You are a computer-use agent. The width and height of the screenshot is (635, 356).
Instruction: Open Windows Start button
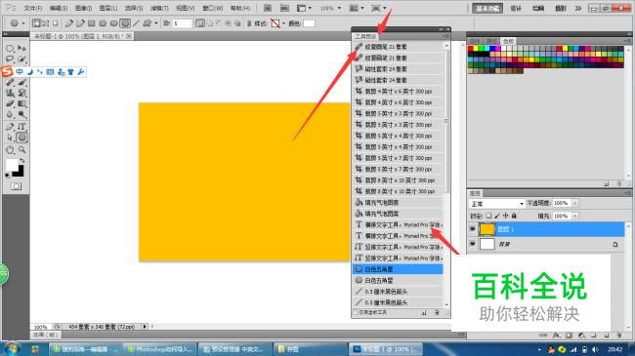tap(12, 349)
